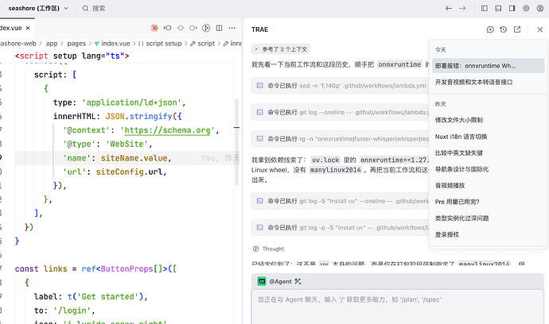Expand the Thought section
This screenshot has height=324, width=549.
click(x=269, y=249)
